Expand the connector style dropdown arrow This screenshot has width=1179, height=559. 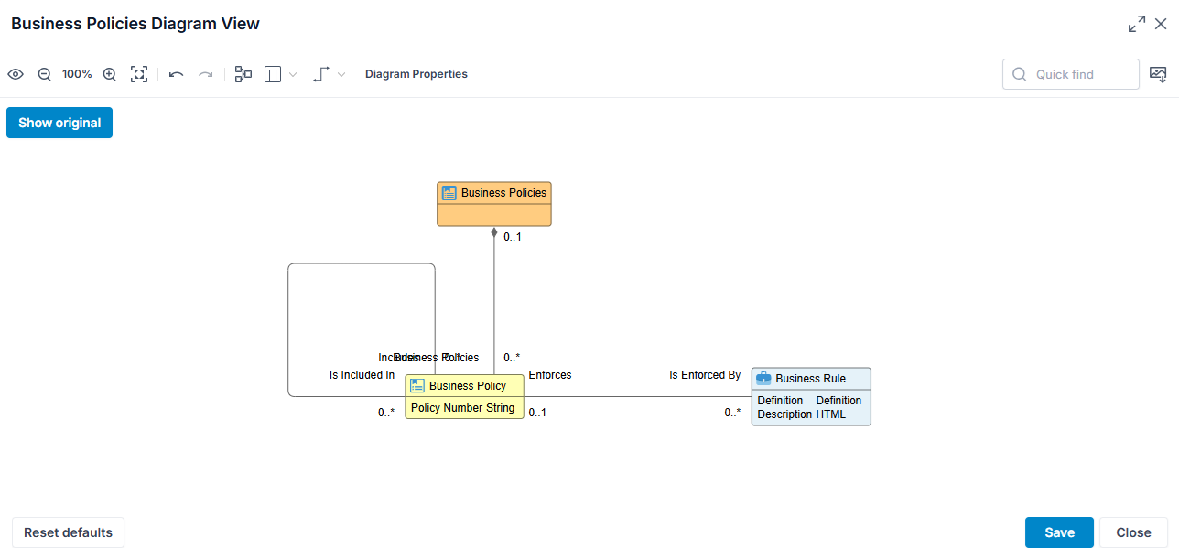341,74
